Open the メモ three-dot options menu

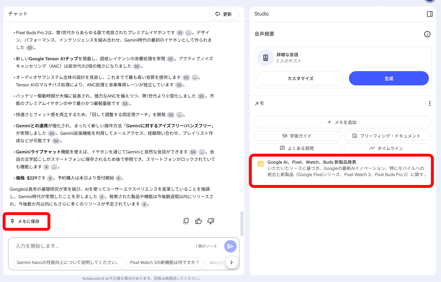tap(429, 103)
